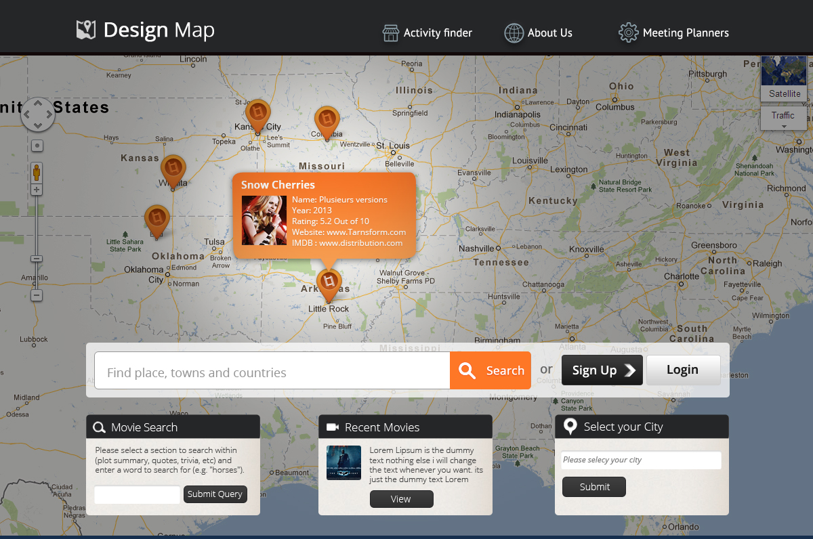Image resolution: width=813 pixels, height=539 pixels.
Task: Click the Design Map logo icon
Action: point(86,30)
